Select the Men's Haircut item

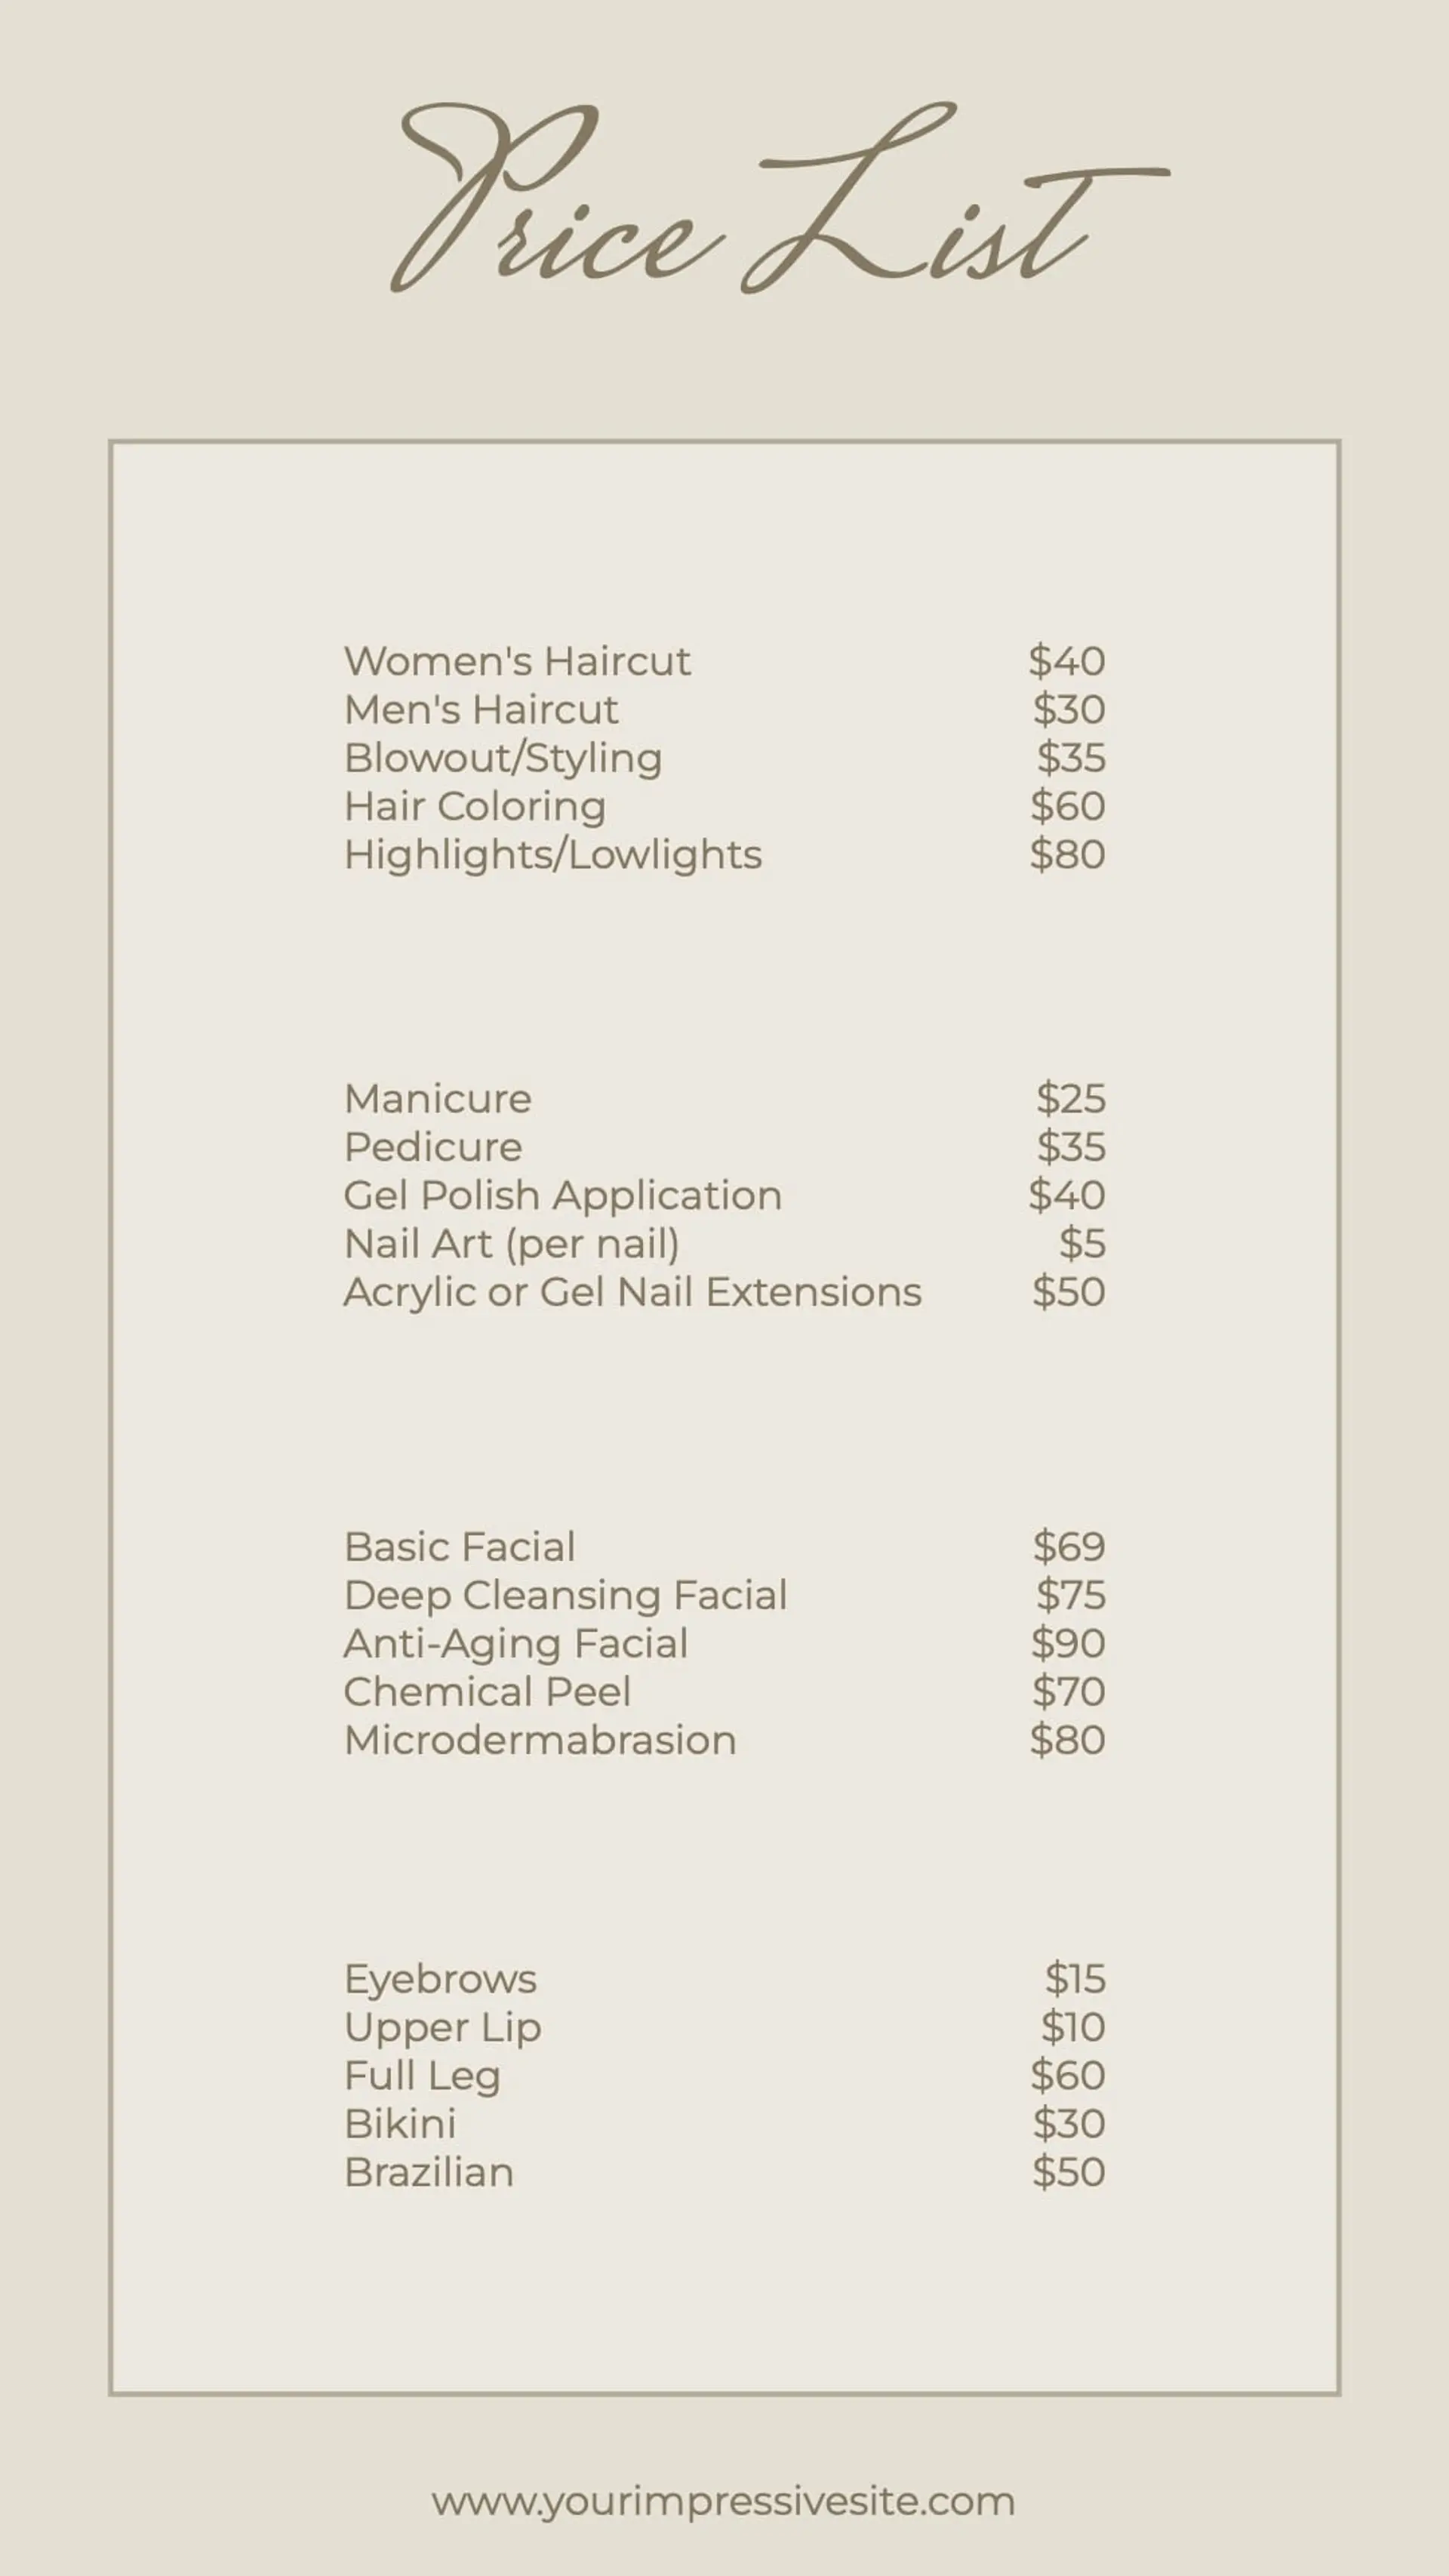pos(481,709)
